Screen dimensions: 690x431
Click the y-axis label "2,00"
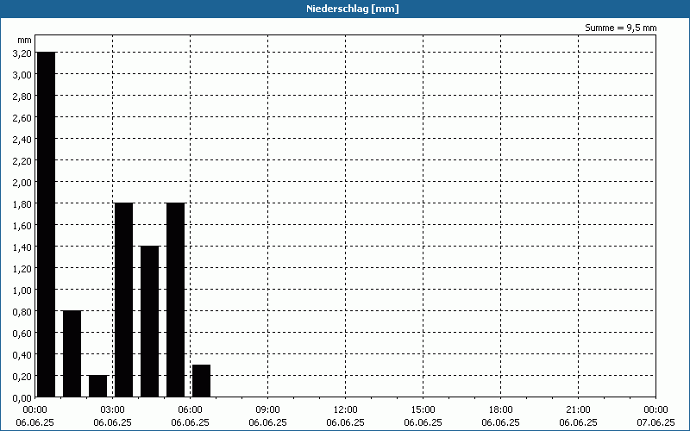point(22,183)
